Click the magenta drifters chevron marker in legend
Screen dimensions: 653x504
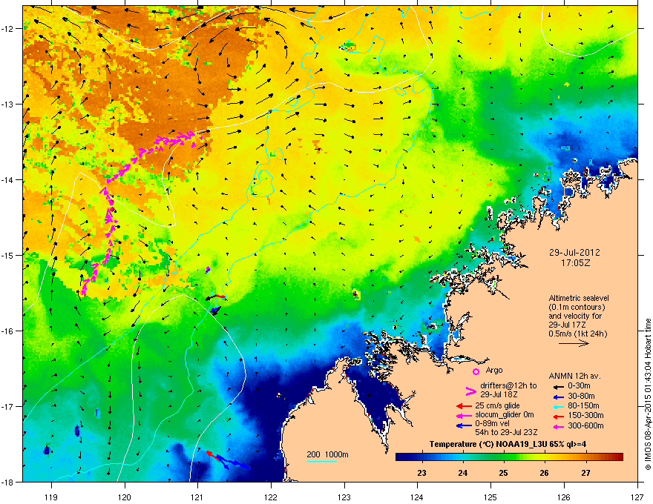click(470, 391)
